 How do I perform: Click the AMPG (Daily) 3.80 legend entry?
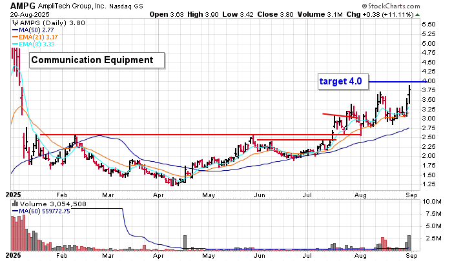click(52, 23)
